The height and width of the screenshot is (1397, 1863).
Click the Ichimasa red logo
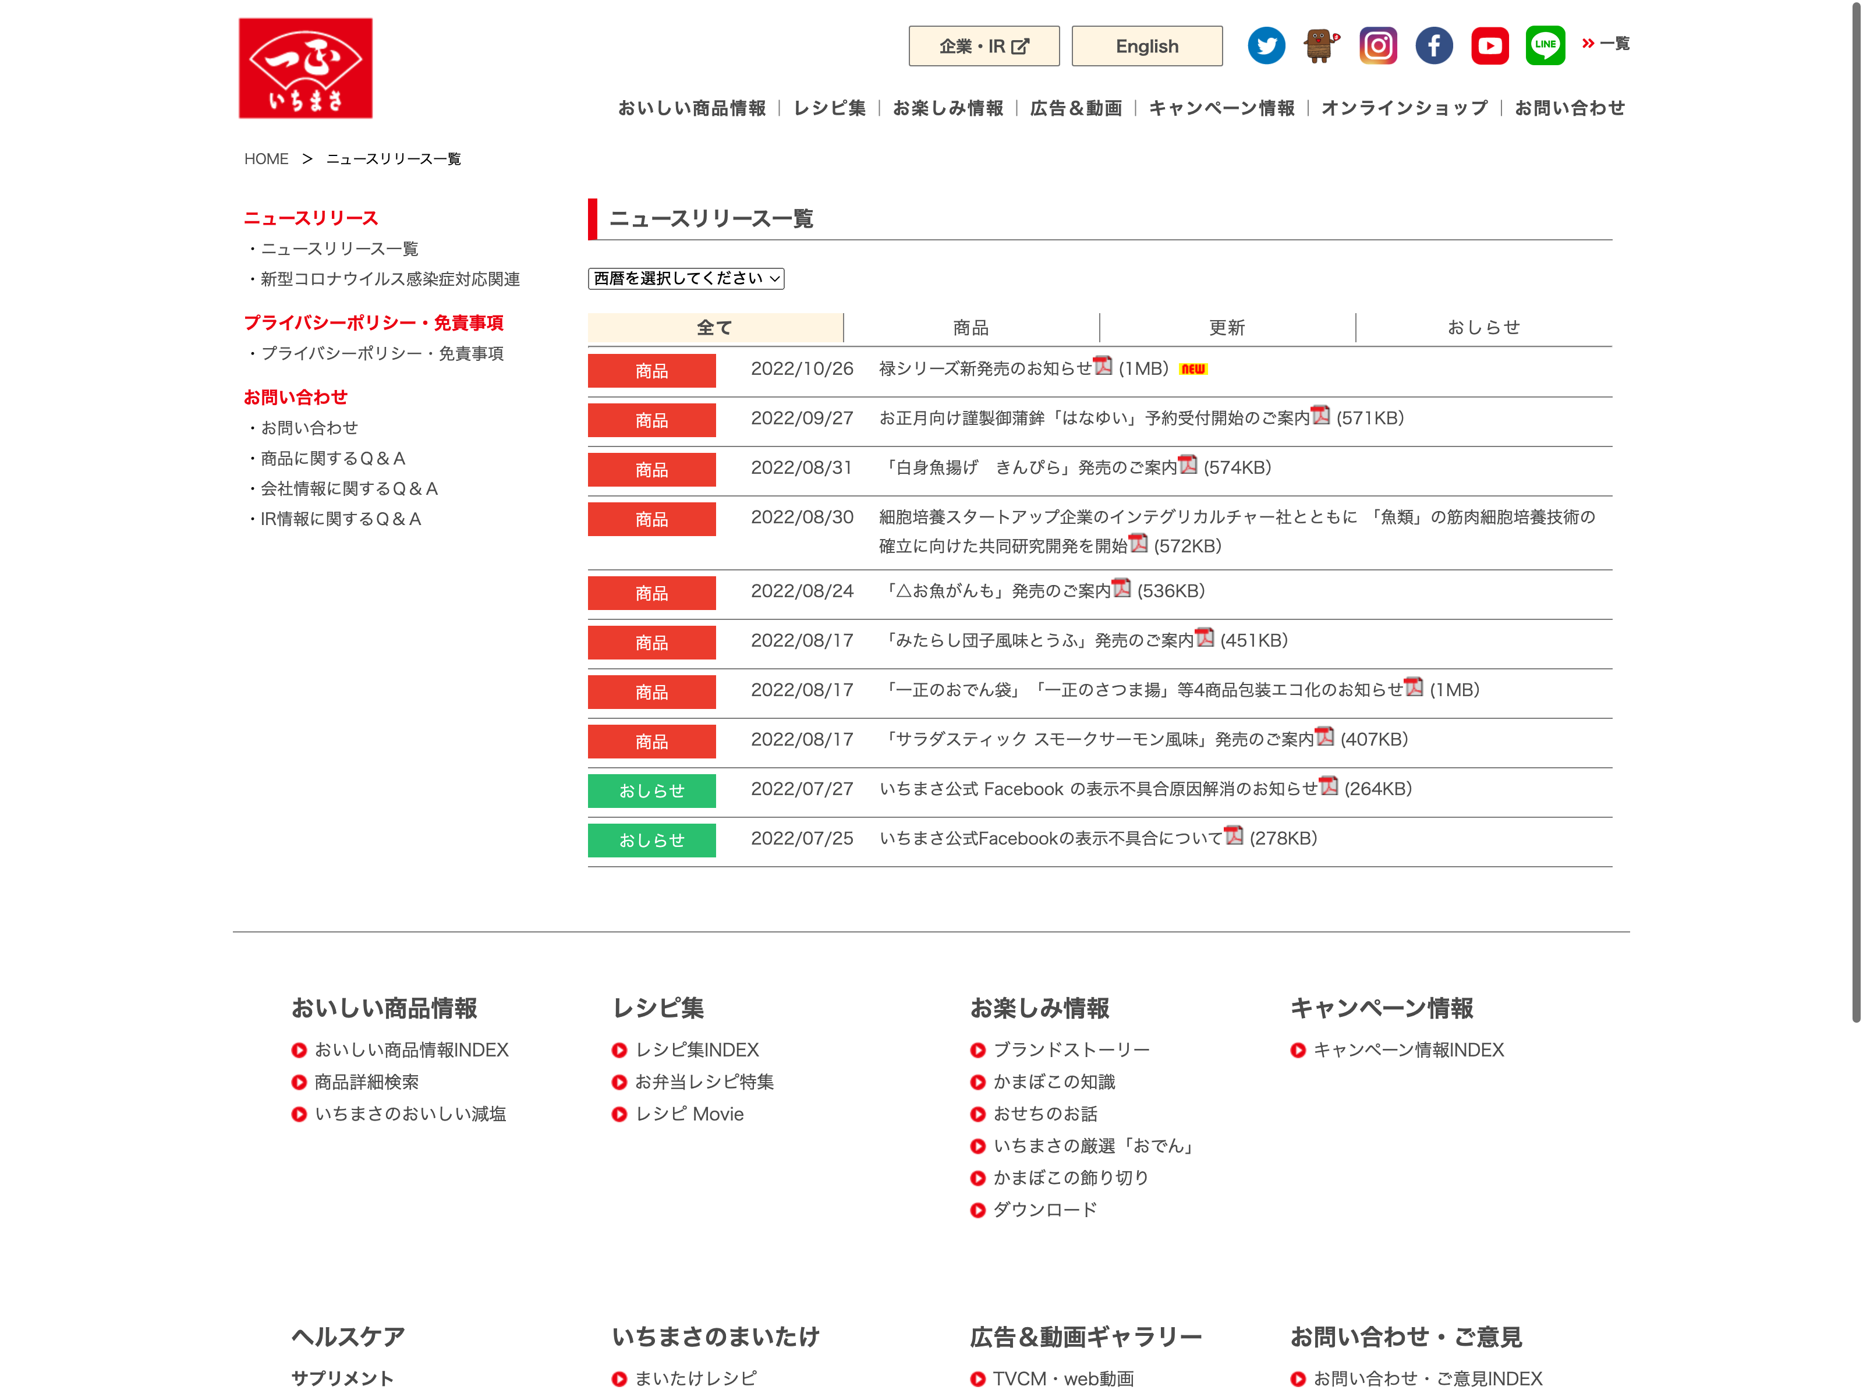pyautogui.click(x=306, y=68)
